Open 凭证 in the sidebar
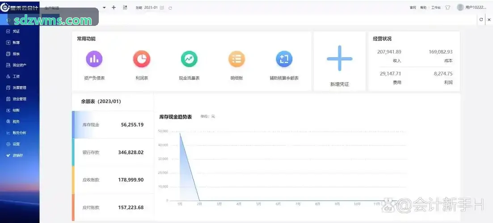The width and height of the screenshot is (493, 223). click(20, 31)
